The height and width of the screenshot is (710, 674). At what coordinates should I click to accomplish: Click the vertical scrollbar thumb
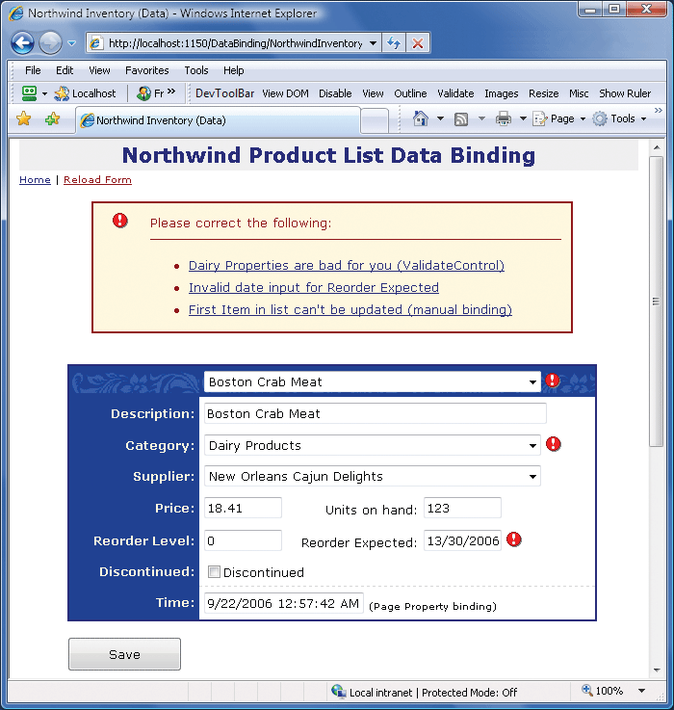coord(656,302)
